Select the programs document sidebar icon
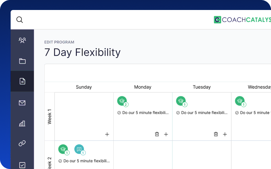271x169 pixels. tap(22, 81)
